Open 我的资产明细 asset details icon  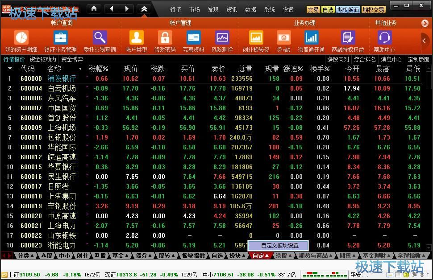pyautogui.click(x=21, y=38)
